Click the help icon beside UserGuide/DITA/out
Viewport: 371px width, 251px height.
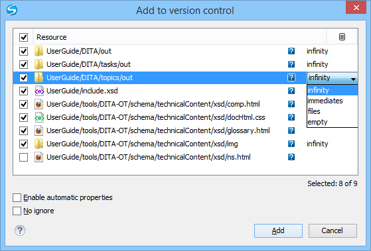pyautogui.click(x=291, y=51)
